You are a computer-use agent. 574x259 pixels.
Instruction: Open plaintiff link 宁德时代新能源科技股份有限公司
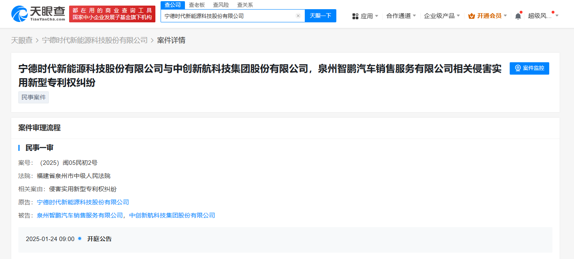click(83, 202)
